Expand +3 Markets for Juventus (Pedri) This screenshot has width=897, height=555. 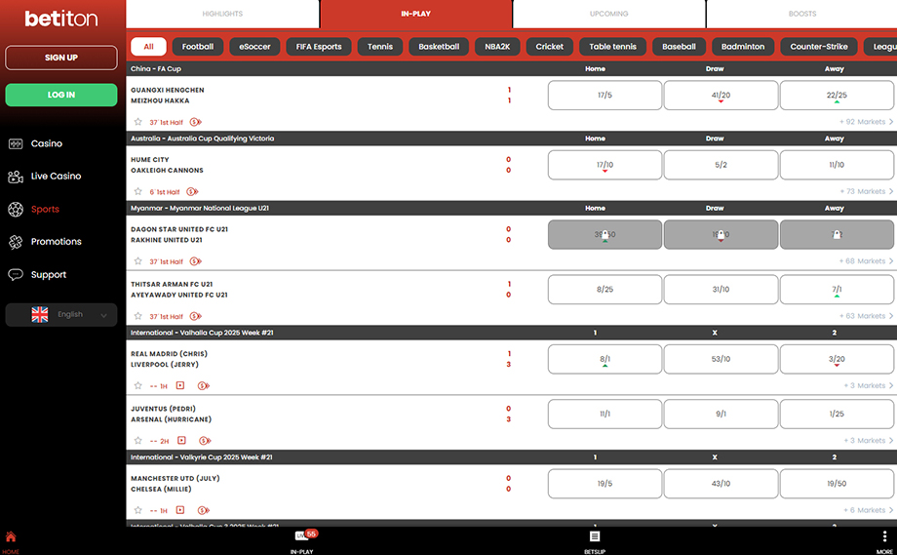tap(869, 441)
